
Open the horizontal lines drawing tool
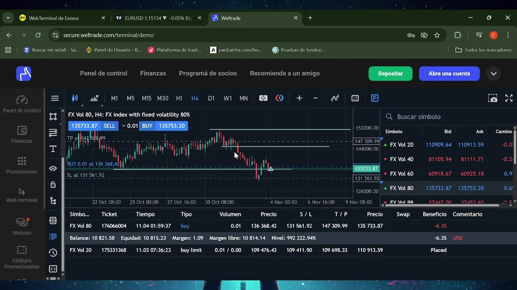[x=53, y=133]
